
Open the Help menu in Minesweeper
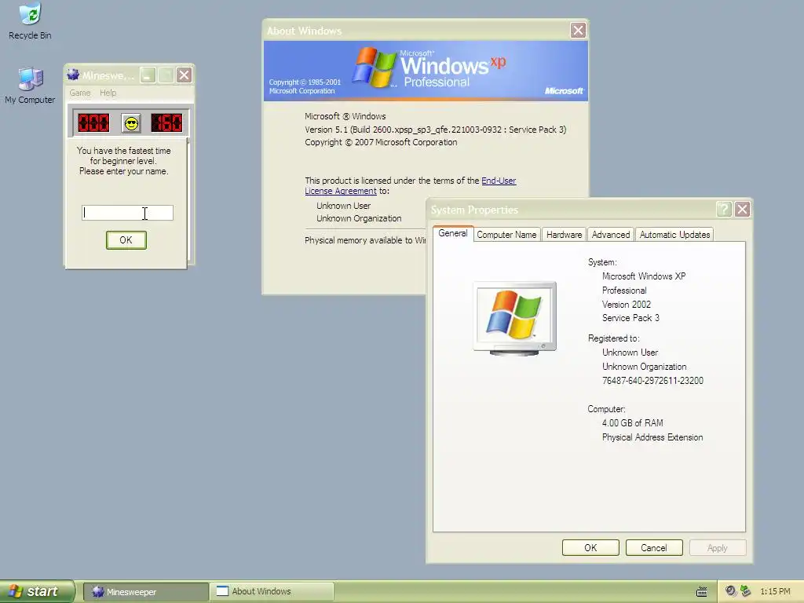coord(108,93)
